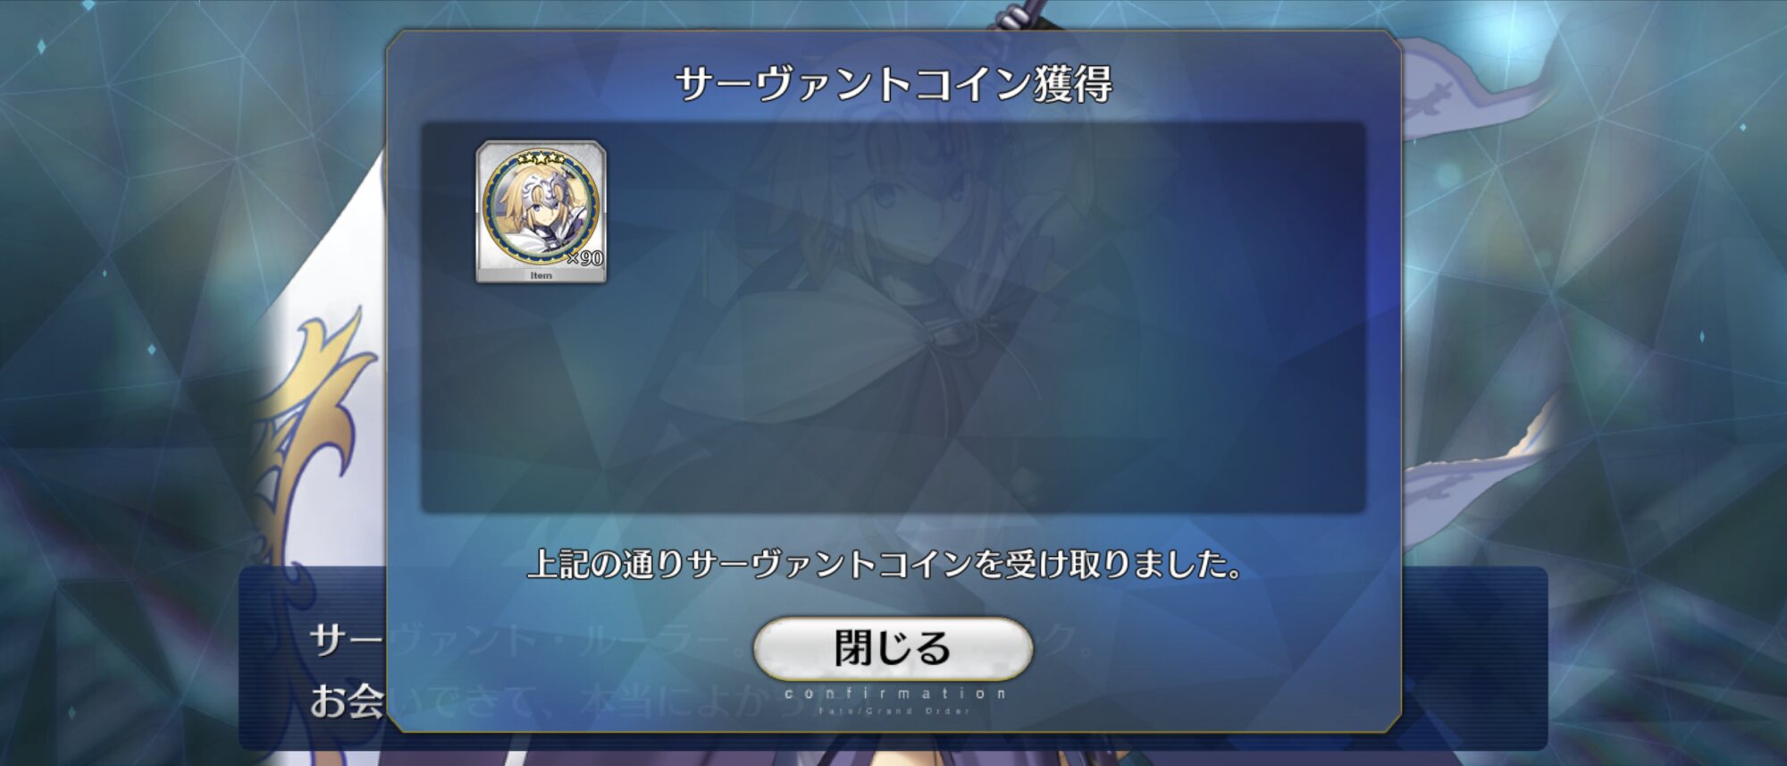Viewport: 1787px width, 766px height.
Task: Tap the white banner flag on the right
Action: (x=1474, y=89)
